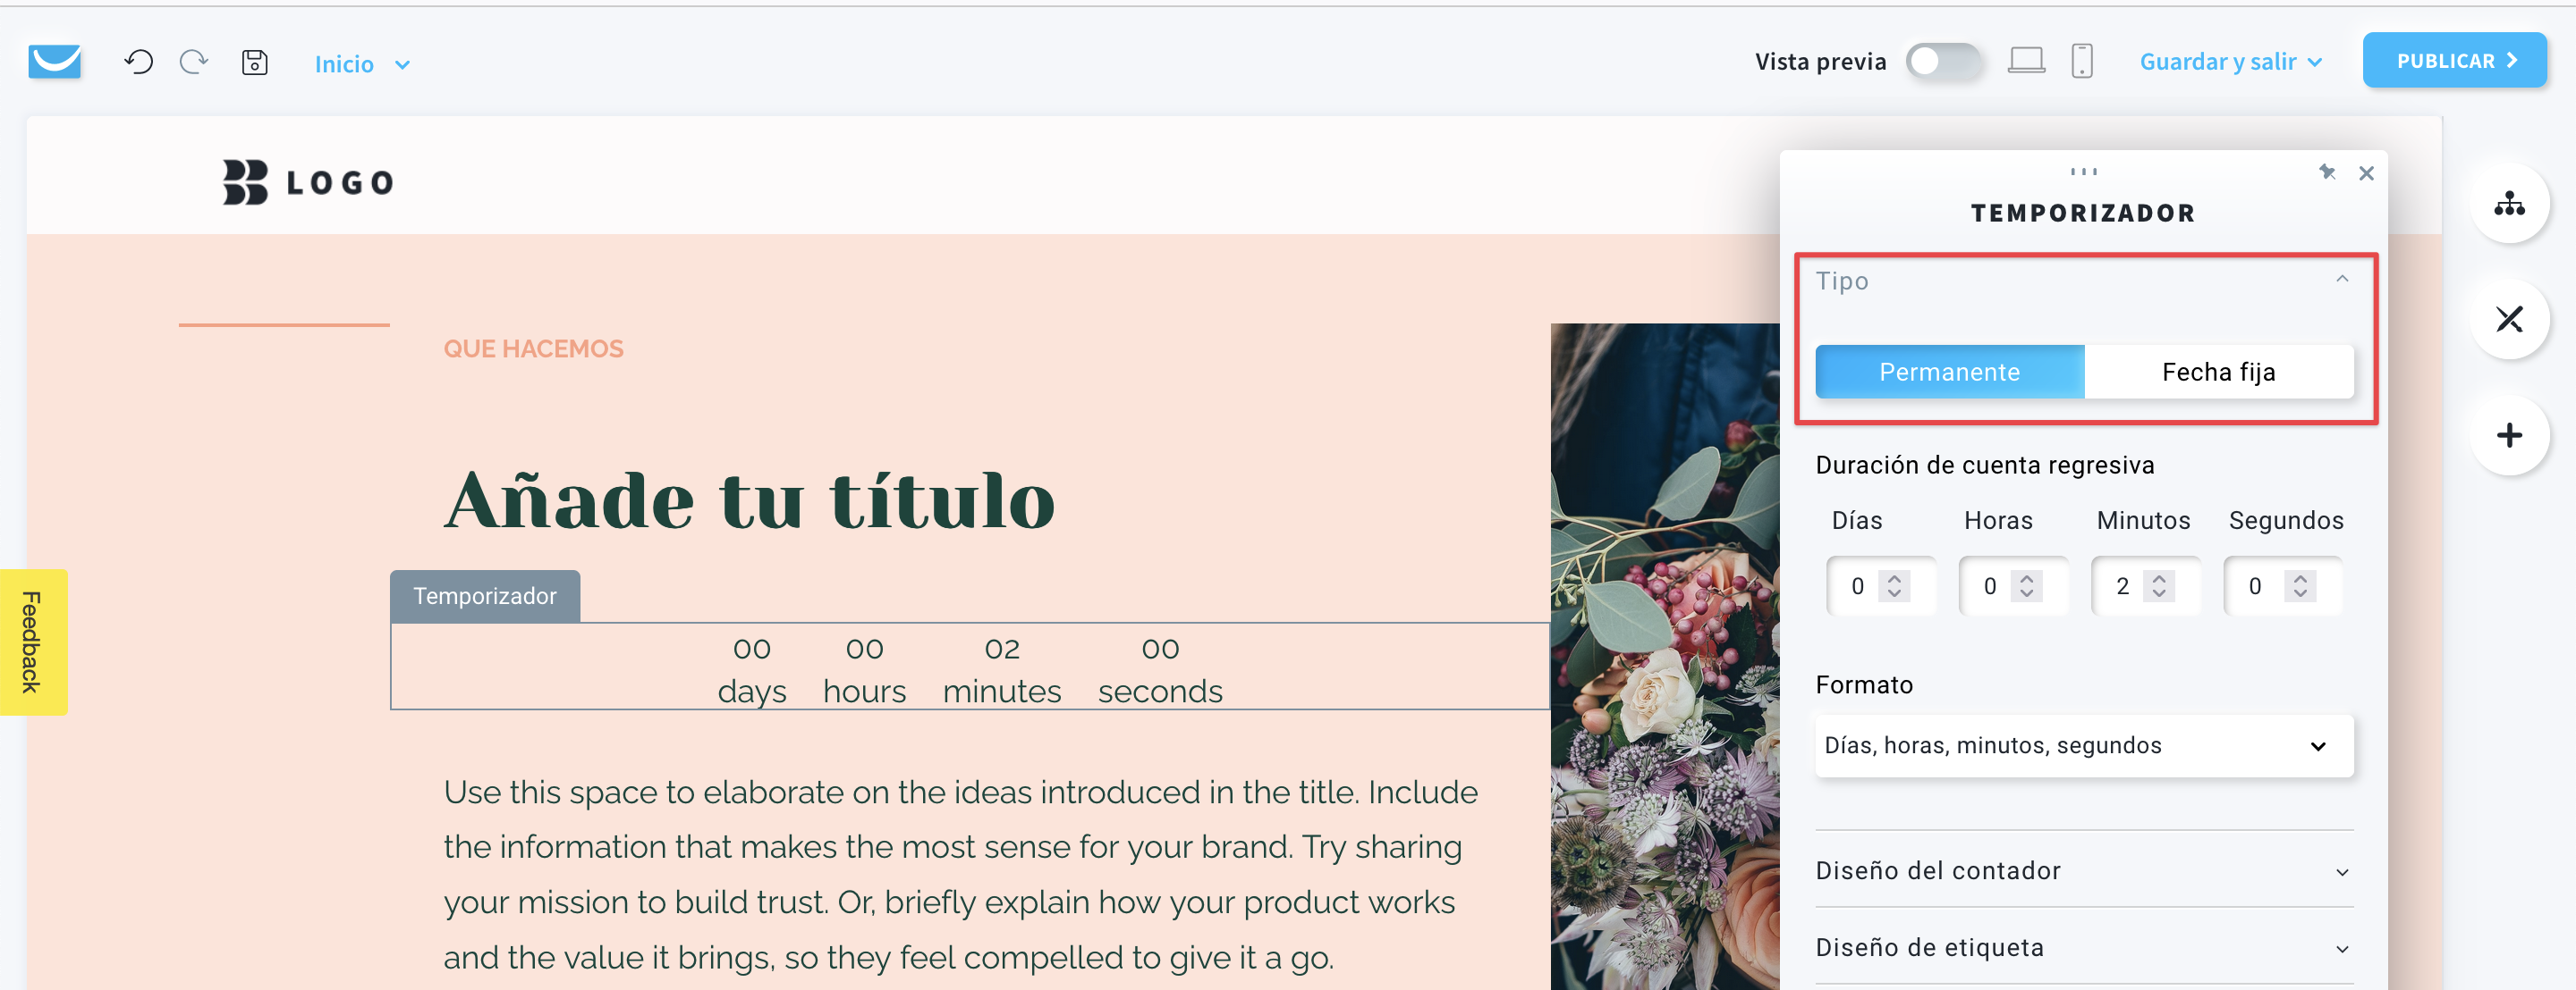Image resolution: width=2576 pixels, height=990 pixels.
Task: Expand the Diseño de etiqueta section
Action: pos(2084,947)
